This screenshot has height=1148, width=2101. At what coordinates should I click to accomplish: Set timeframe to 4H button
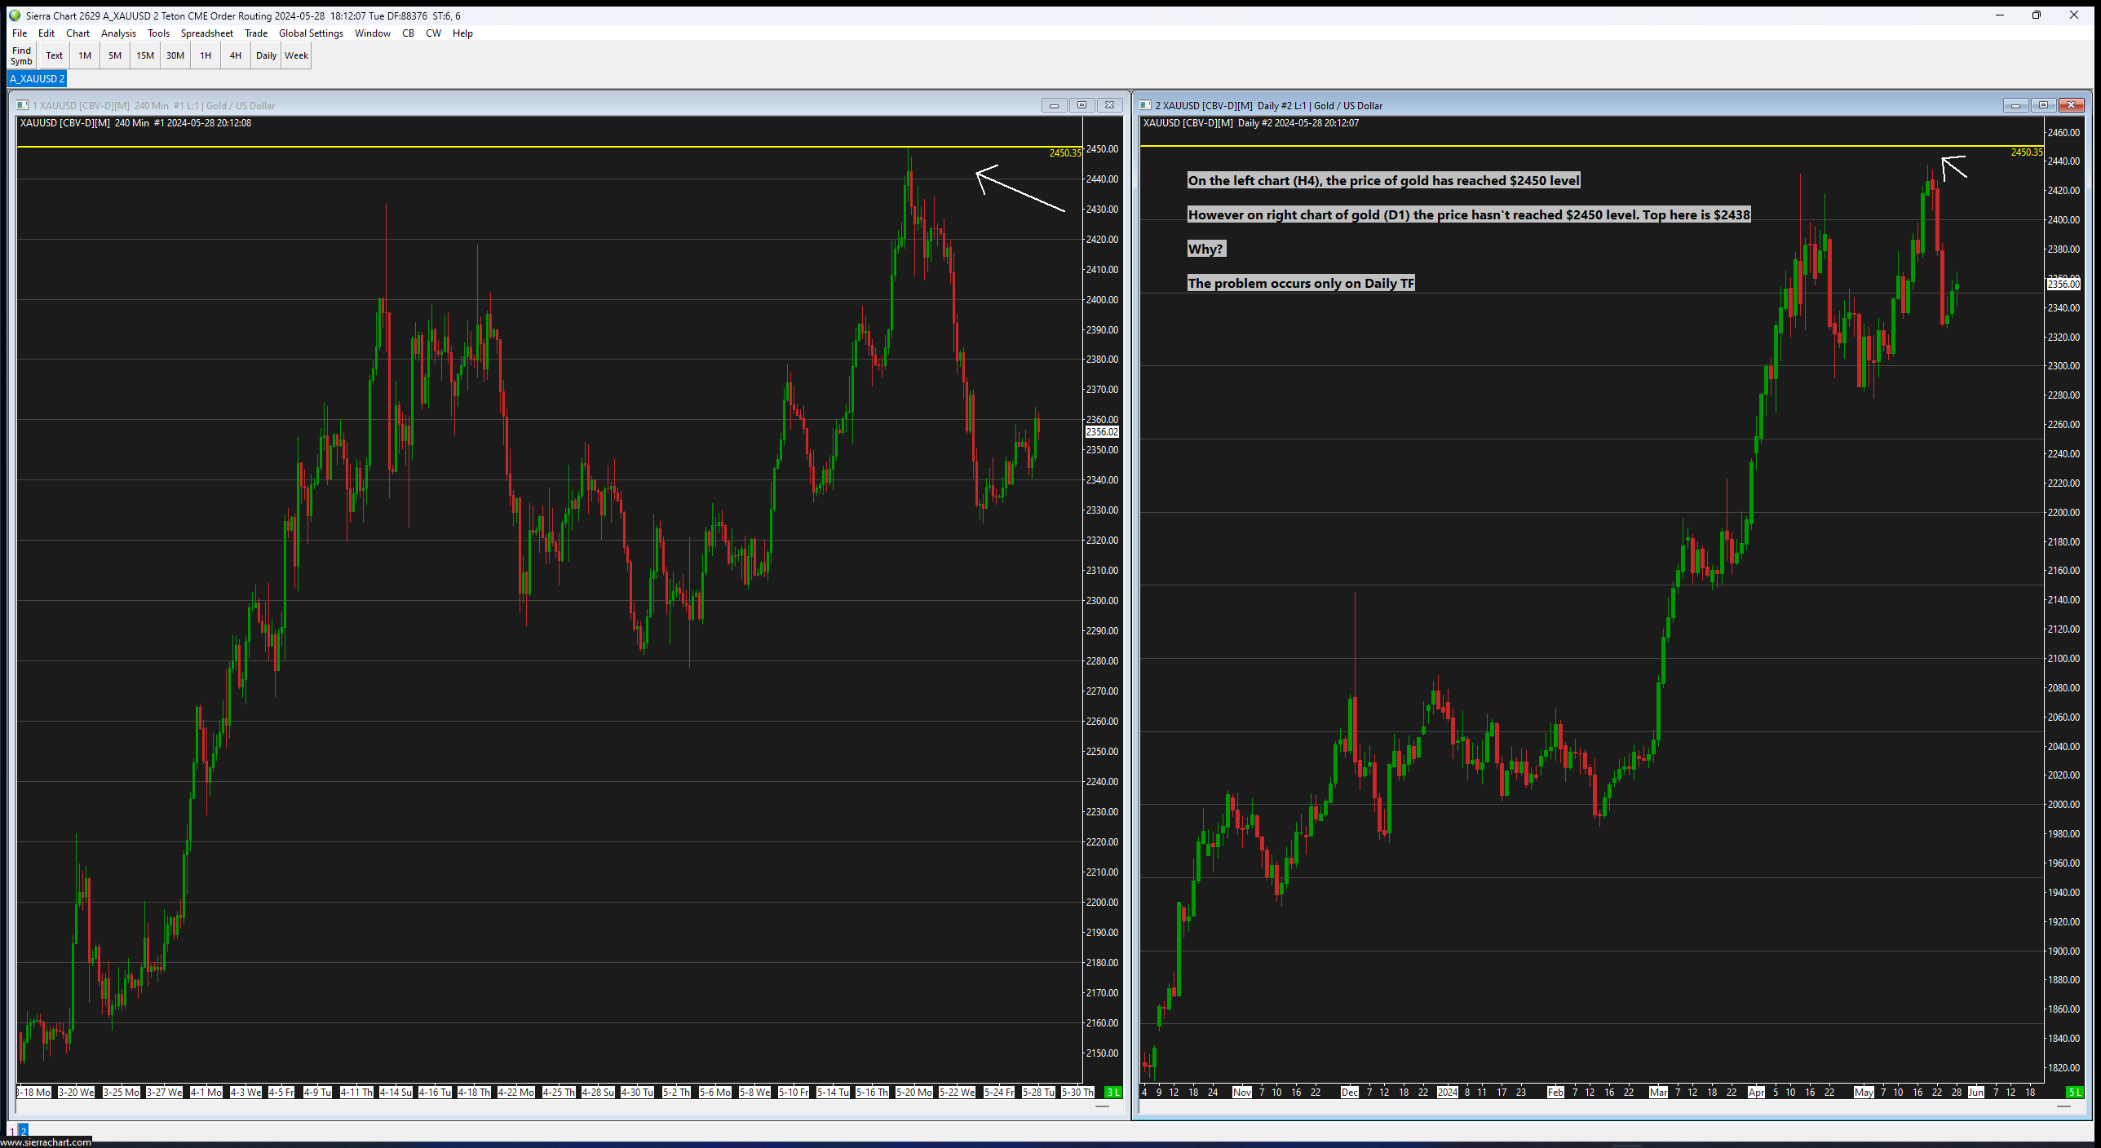coord(235,55)
